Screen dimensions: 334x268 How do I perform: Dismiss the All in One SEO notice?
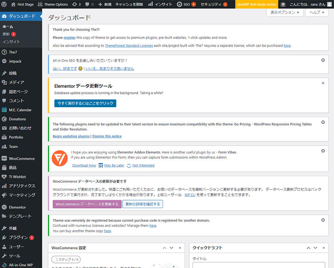point(323,60)
